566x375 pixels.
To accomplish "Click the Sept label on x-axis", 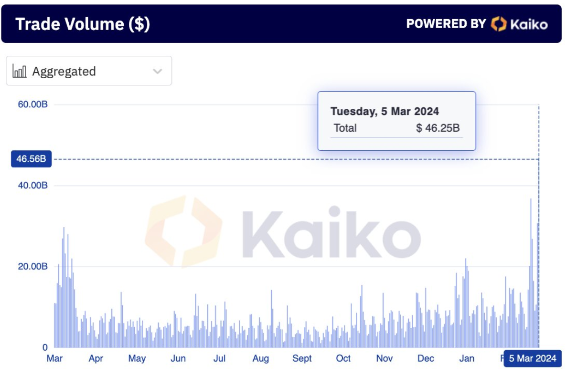I will coord(302,358).
